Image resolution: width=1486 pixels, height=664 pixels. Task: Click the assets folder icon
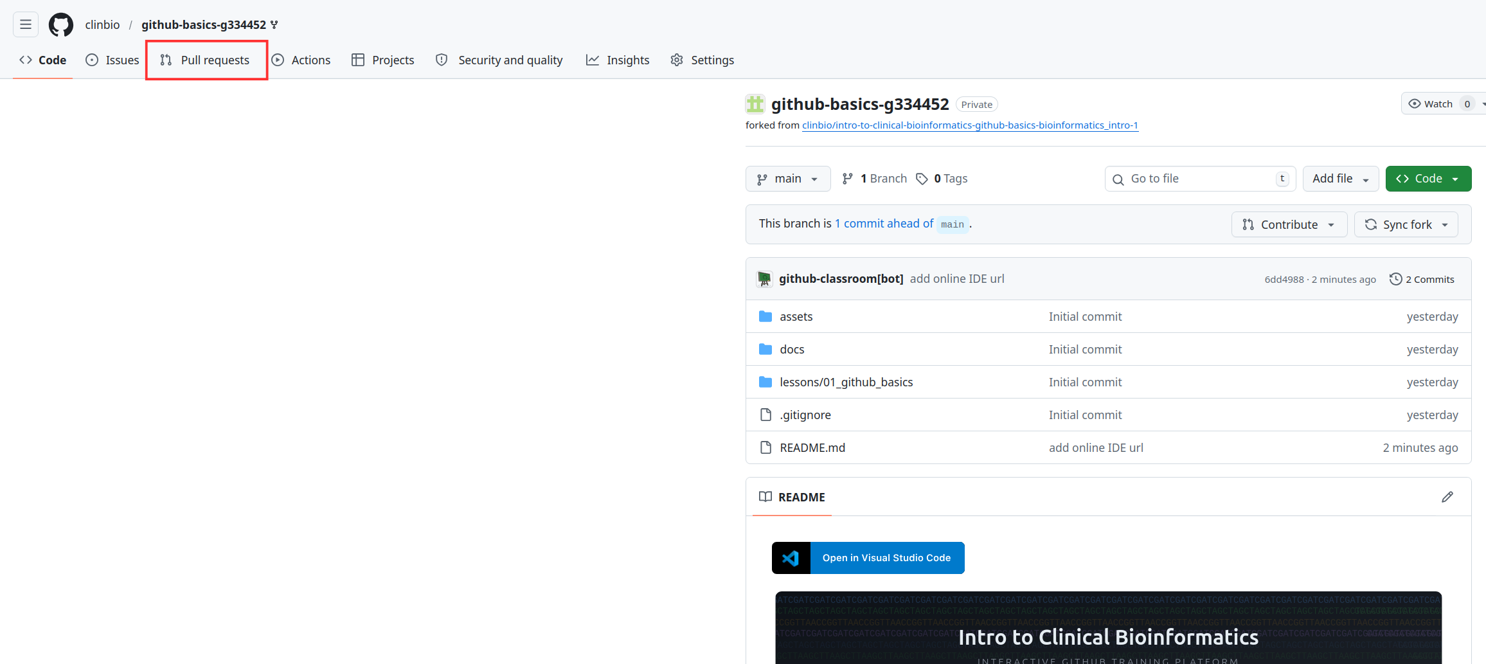[x=765, y=316]
